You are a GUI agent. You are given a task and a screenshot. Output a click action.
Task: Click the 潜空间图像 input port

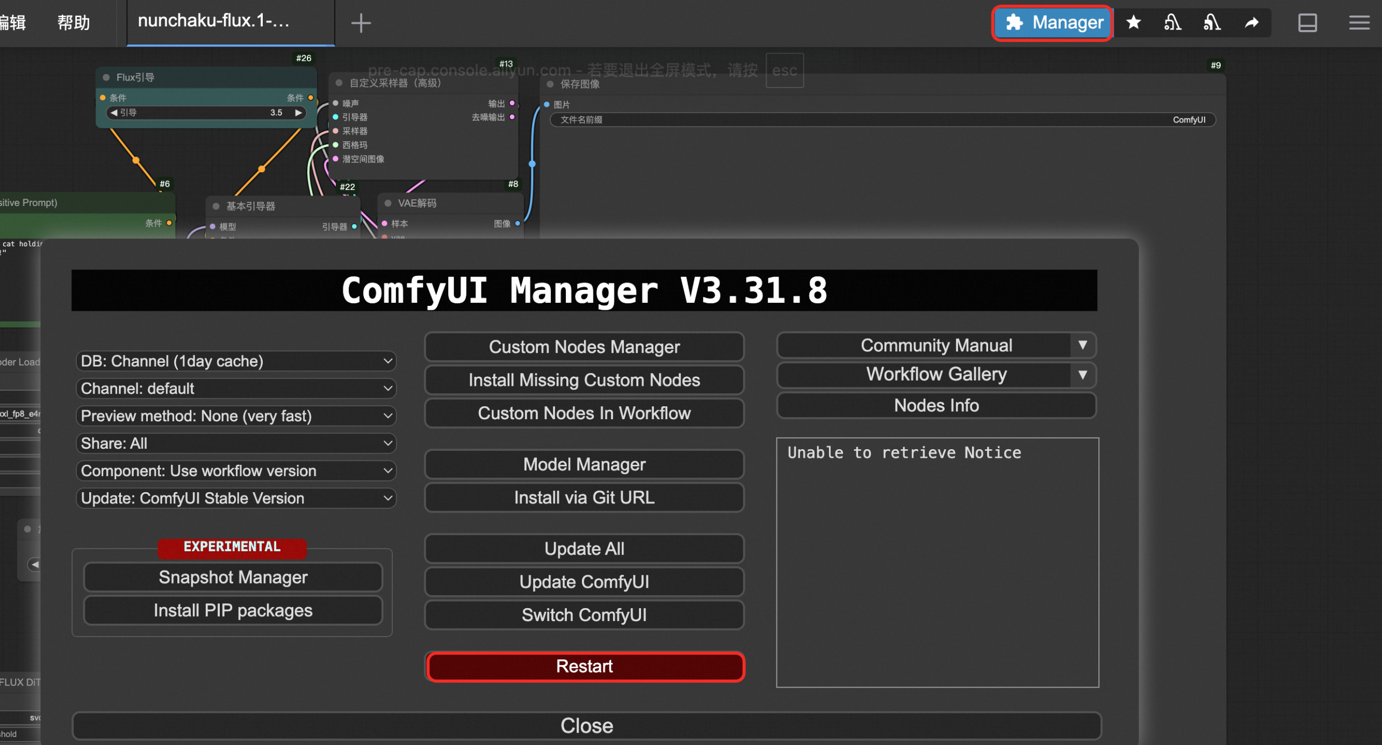coord(336,159)
